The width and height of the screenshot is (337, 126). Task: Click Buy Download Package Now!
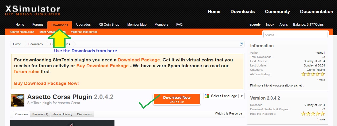click(47, 83)
